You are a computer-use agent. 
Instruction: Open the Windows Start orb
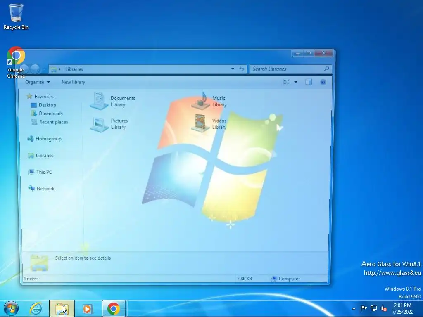coord(11,309)
